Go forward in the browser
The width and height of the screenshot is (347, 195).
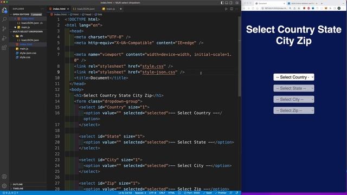[248, 9]
